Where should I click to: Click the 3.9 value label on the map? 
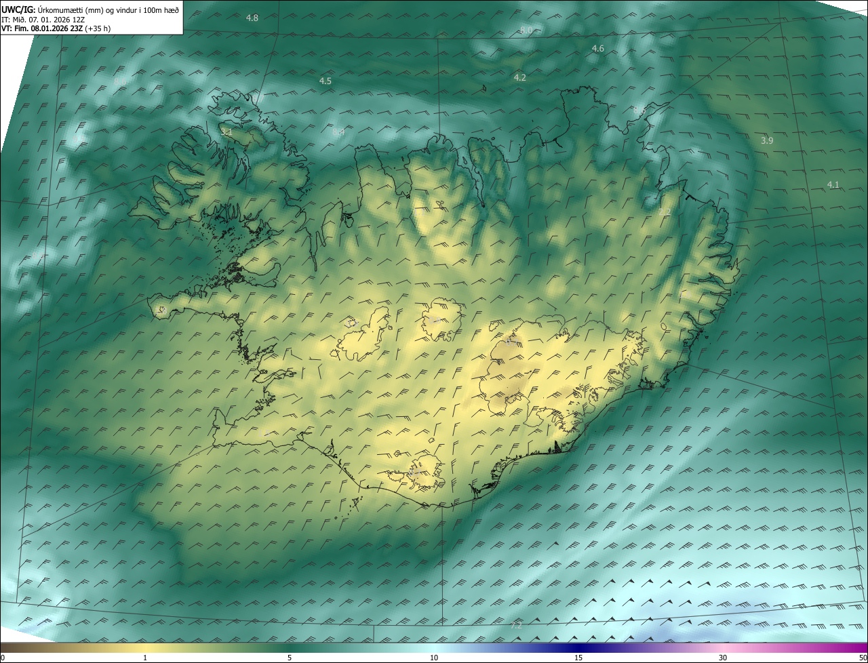coord(767,140)
